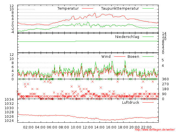Click the 1032 pressure axis value
This screenshot has height=132, width=176.
(x=9, y=103)
